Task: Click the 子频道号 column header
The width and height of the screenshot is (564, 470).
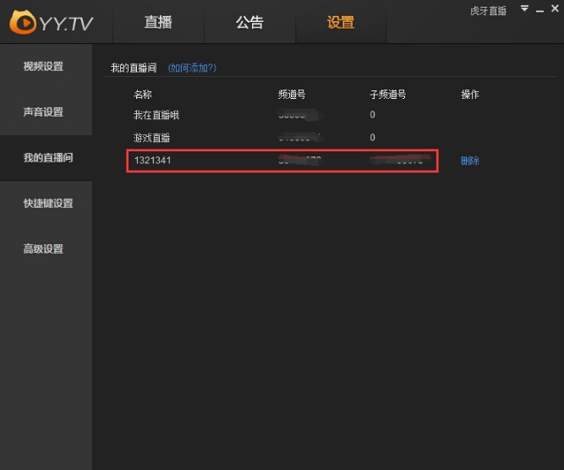Action: [x=388, y=95]
